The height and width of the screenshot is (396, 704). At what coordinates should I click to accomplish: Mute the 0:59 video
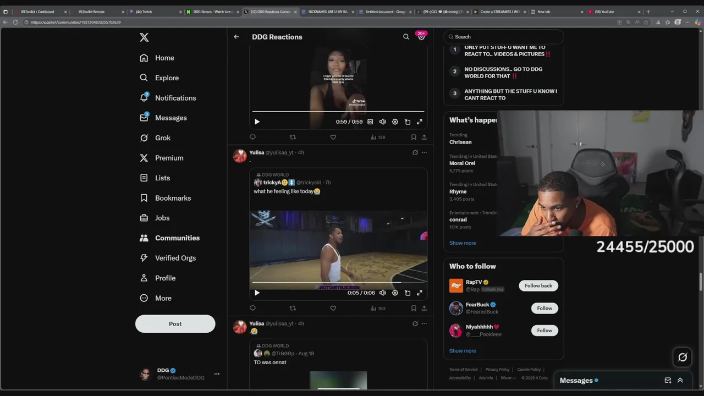(x=382, y=122)
